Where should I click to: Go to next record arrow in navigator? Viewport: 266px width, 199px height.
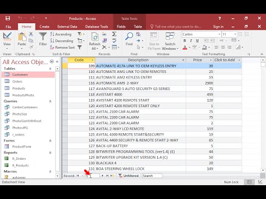coord(103,176)
